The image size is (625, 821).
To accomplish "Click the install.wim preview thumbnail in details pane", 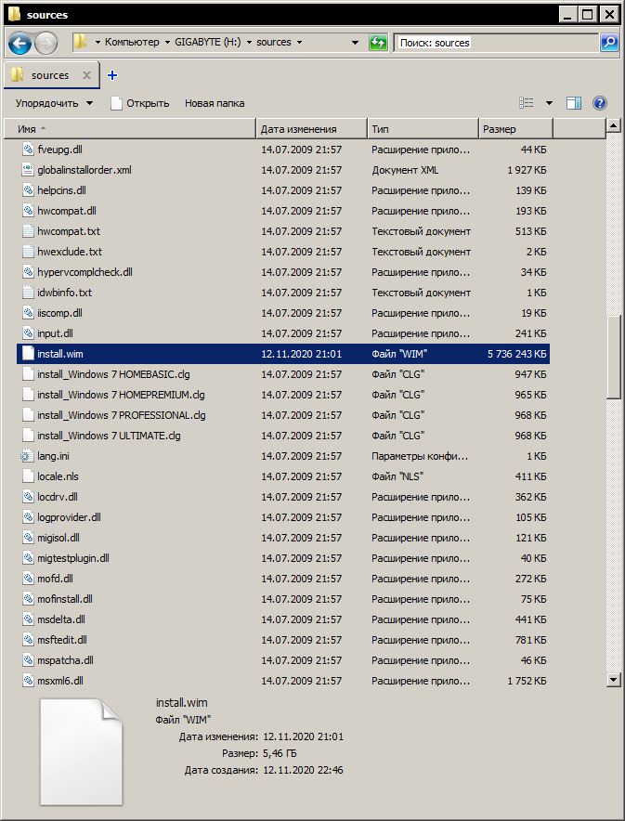I will click(x=81, y=752).
